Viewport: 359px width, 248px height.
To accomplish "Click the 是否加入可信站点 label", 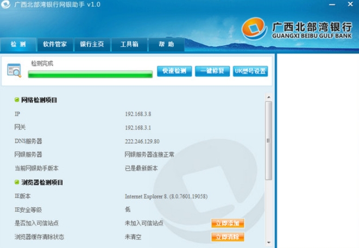I will point(36,223).
